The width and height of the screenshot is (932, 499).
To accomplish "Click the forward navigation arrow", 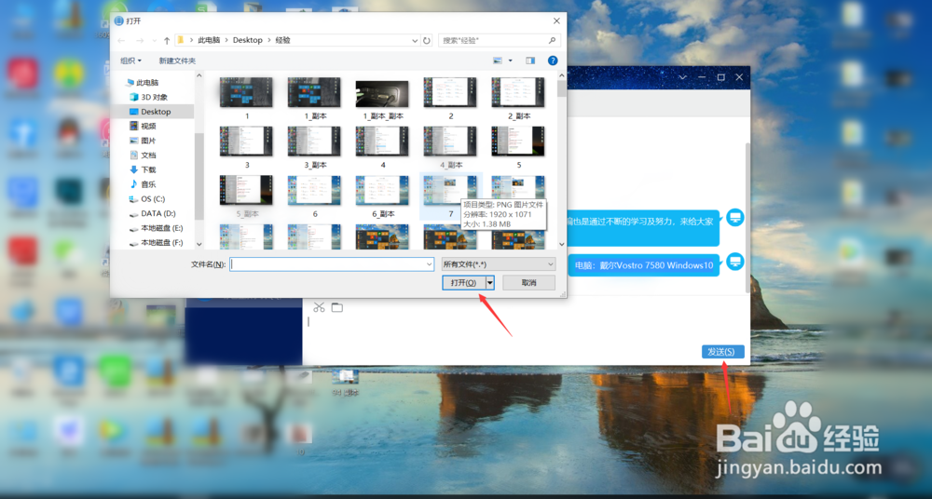I will pyautogui.click(x=141, y=40).
